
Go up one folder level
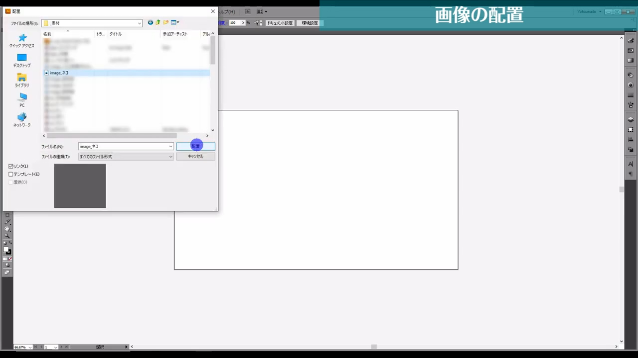(158, 22)
